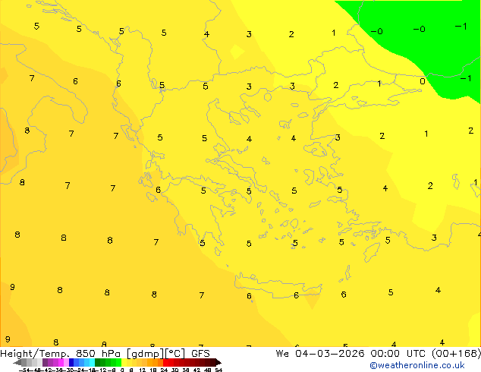The height and width of the screenshot is (372, 481).
Task: Open the weatheronline.co.uk credit link
Action: pyautogui.click(x=417, y=365)
